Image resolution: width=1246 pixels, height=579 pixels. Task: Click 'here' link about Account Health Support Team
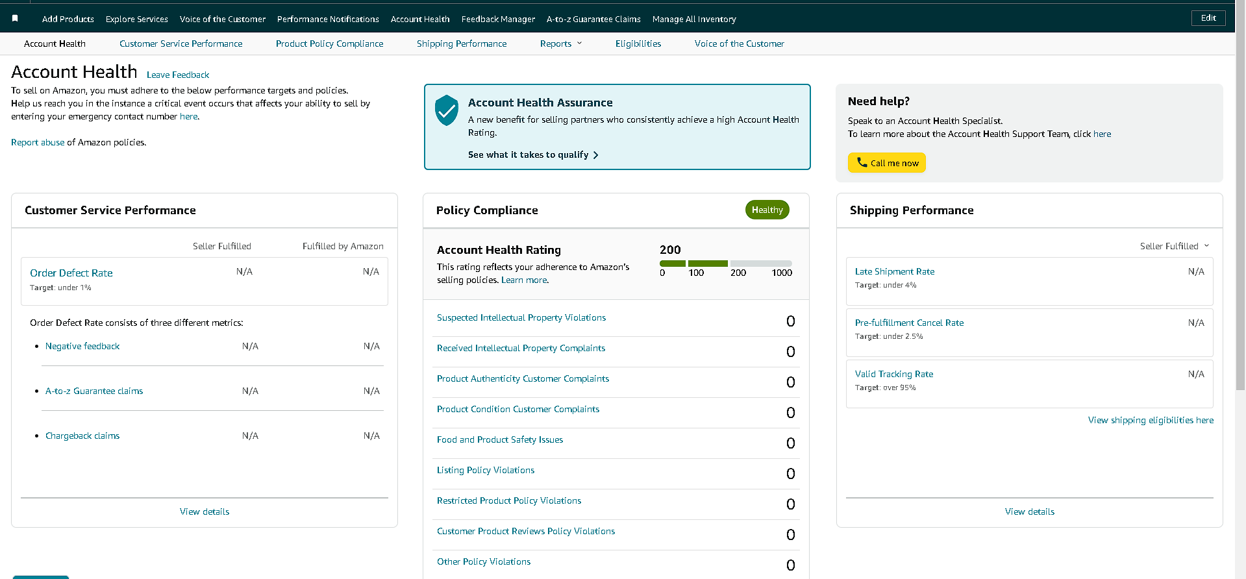click(x=1102, y=134)
